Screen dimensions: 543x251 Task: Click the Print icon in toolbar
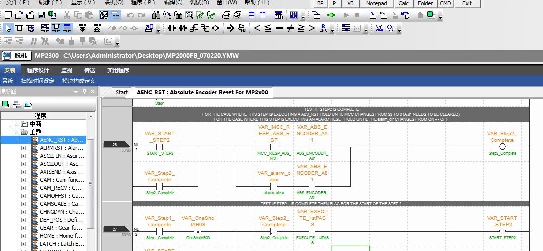tap(226, 15)
